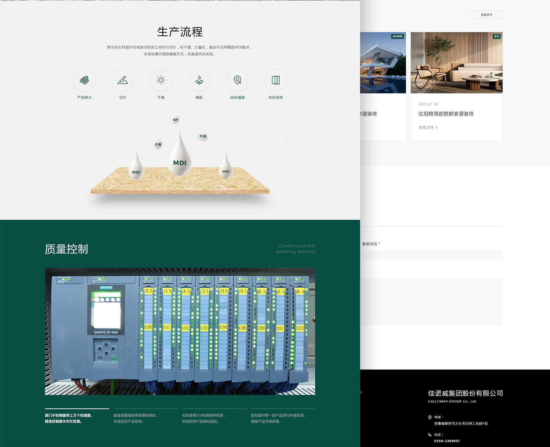The image size is (550, 447).
Task: Click the 严选原木 log icon
Action: (84, 80)
